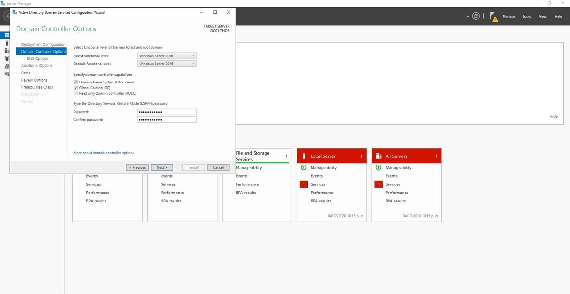Open BPA results in File and Storage Services
Screen dimensions: 570x294
pos(246,193)
